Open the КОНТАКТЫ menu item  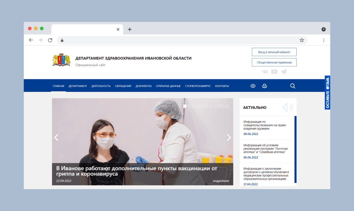coord(222,86)
